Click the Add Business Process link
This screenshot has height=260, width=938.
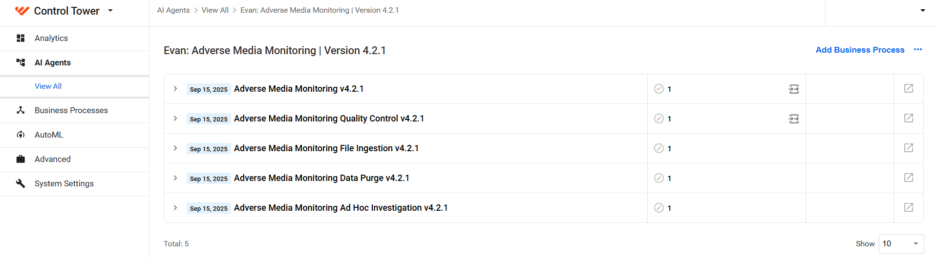(x=860, y=50)
